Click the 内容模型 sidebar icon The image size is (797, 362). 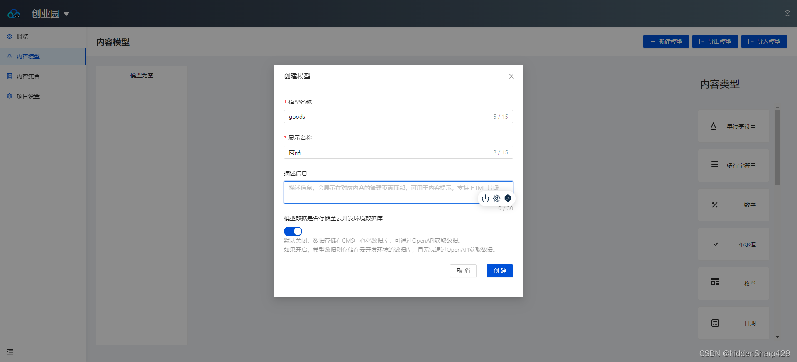point(10,56)
